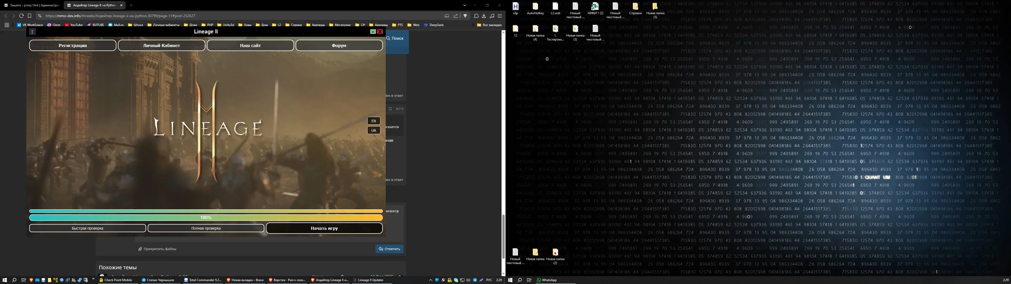The width and height of the screenshot is (1011, 284).
Task: Open the Brave downloads icon
Action: pos(484,16)
